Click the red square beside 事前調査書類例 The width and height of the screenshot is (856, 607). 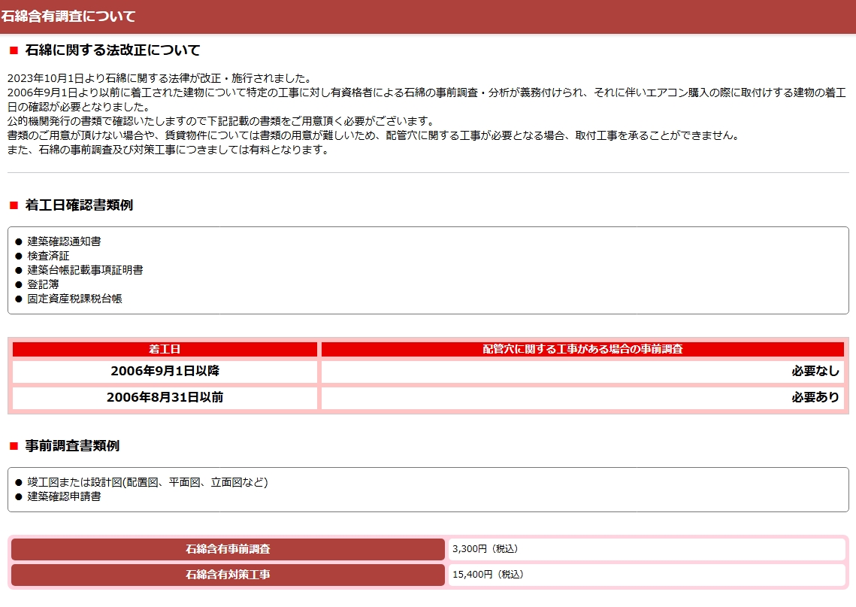(x=14, y=446)
